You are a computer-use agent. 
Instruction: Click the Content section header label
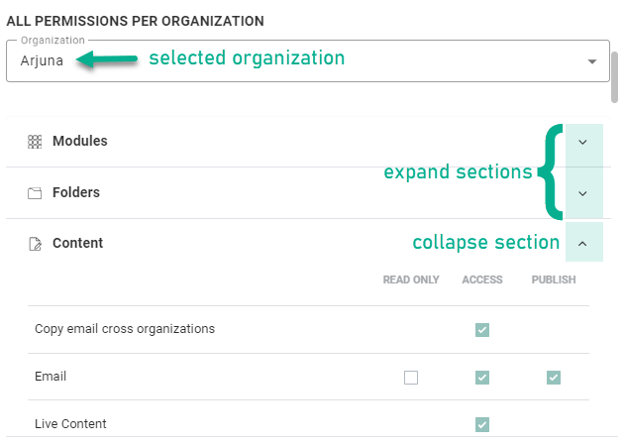[x=78, y=243]
